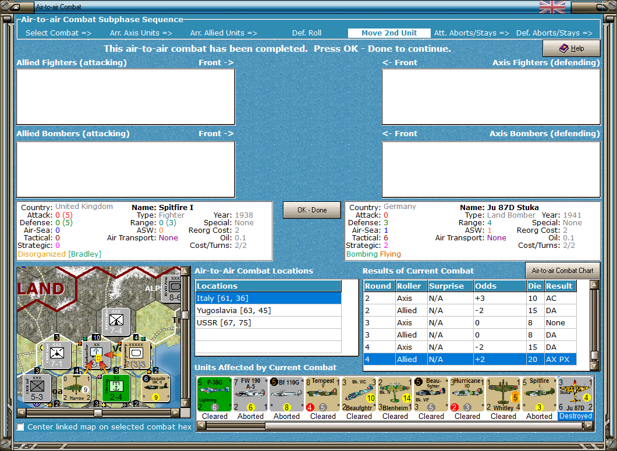This screenshot has height=451, width=617.
Task: Select round 4 Allied row AX PX
Action: pos(470,359)
